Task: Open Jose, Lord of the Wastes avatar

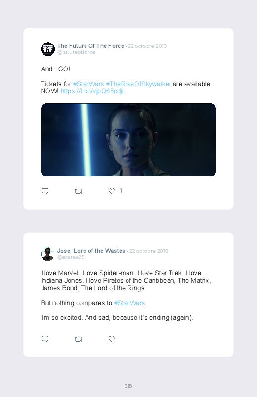Action: 48,254
